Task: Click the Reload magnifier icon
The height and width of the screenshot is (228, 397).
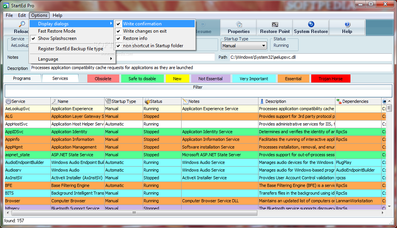Action: [x=22, y=24]
